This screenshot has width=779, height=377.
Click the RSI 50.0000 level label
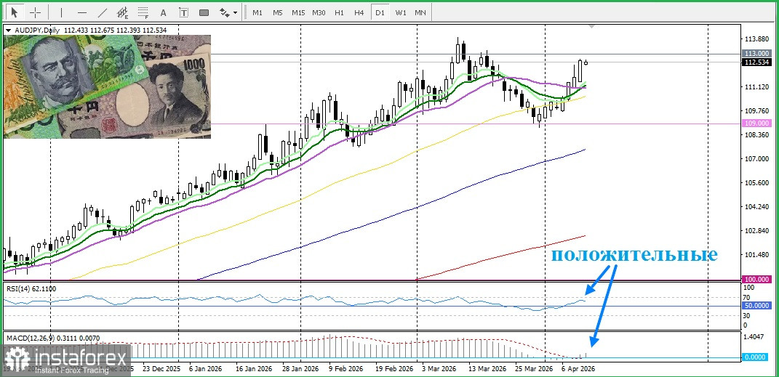pyautogui.click(x=756, y=306)
